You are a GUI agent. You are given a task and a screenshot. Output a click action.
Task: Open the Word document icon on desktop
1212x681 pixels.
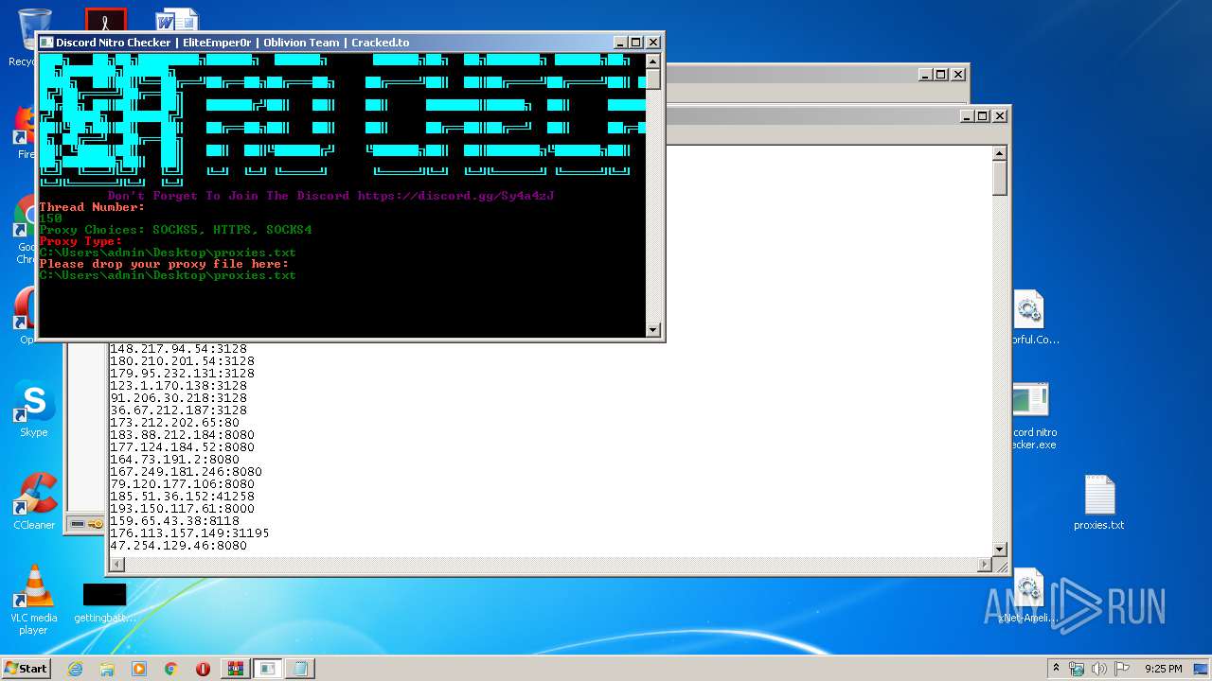click(177, 19)
